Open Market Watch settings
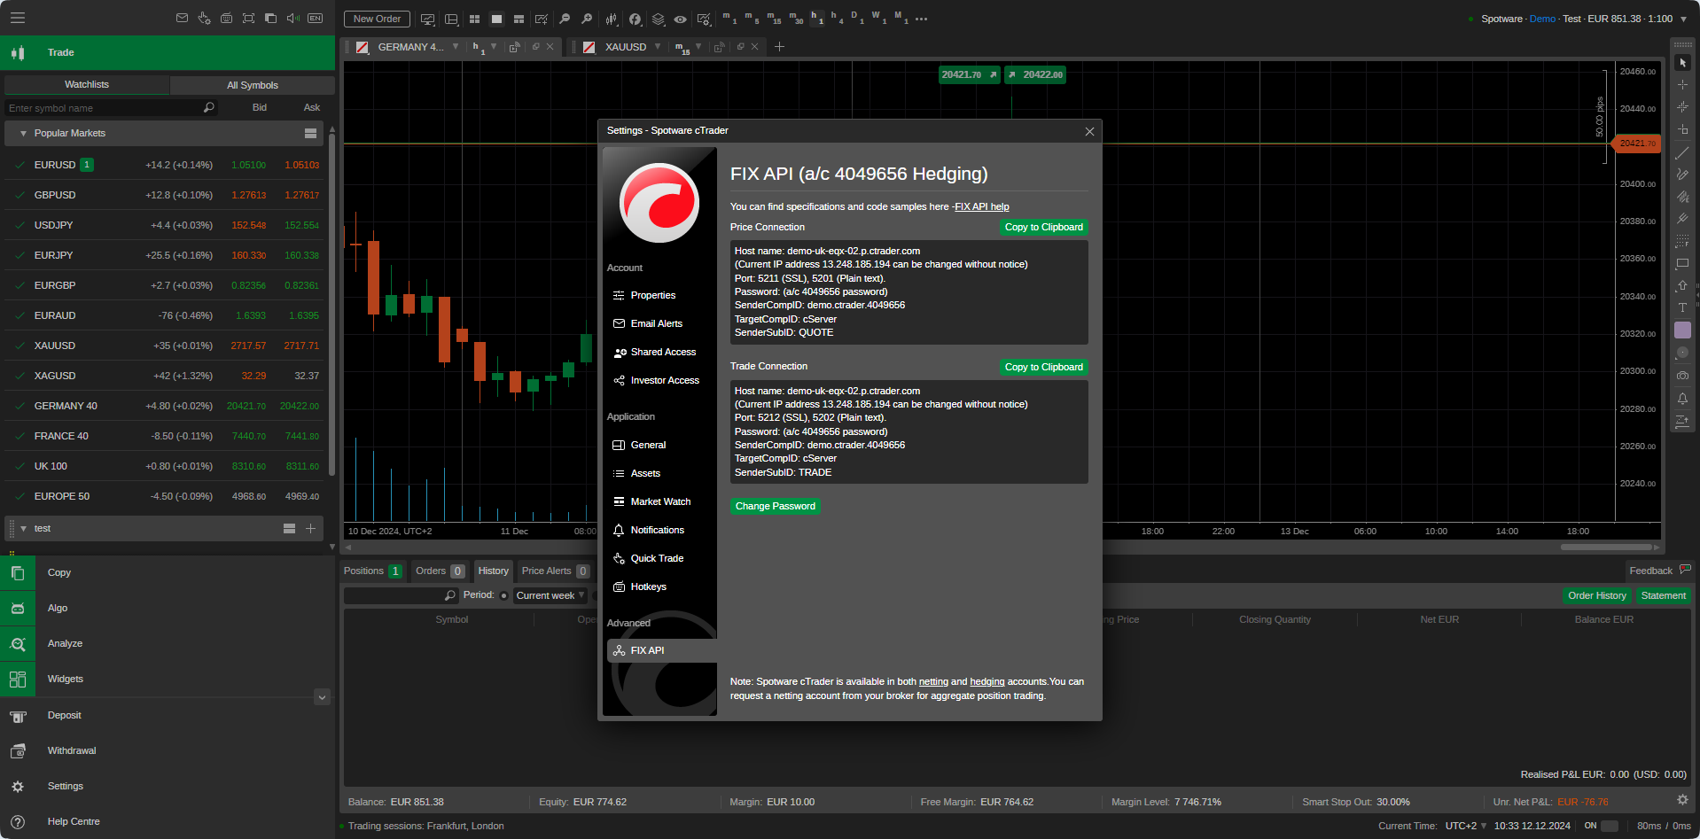The width and height of the screenshot is (1700, 839). tap(659, 501)
